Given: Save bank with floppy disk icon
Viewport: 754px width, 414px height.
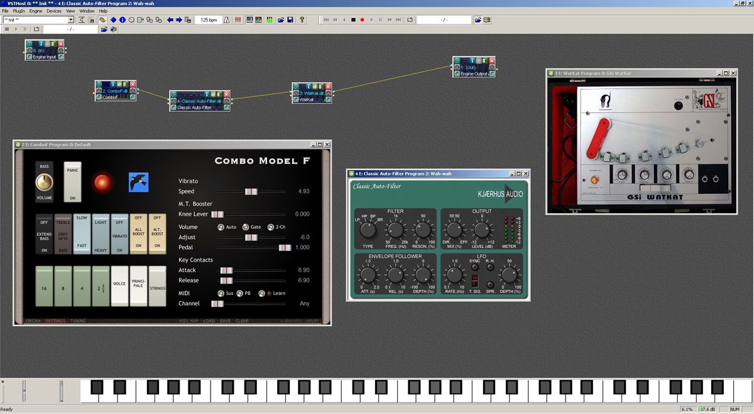Looking at the screenshot, I should (x=290, y=20).
